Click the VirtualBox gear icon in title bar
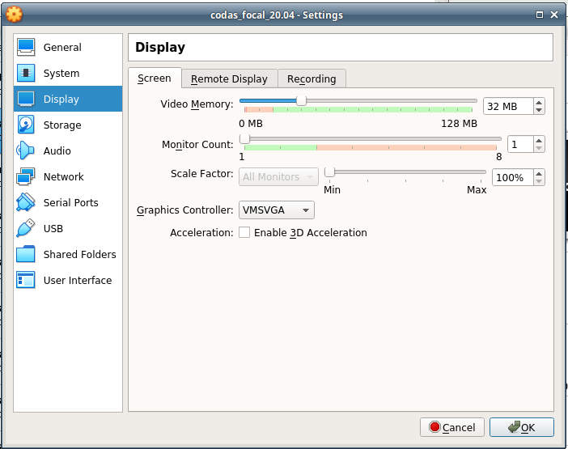The image size is (568, 449). tap(14, 15)
